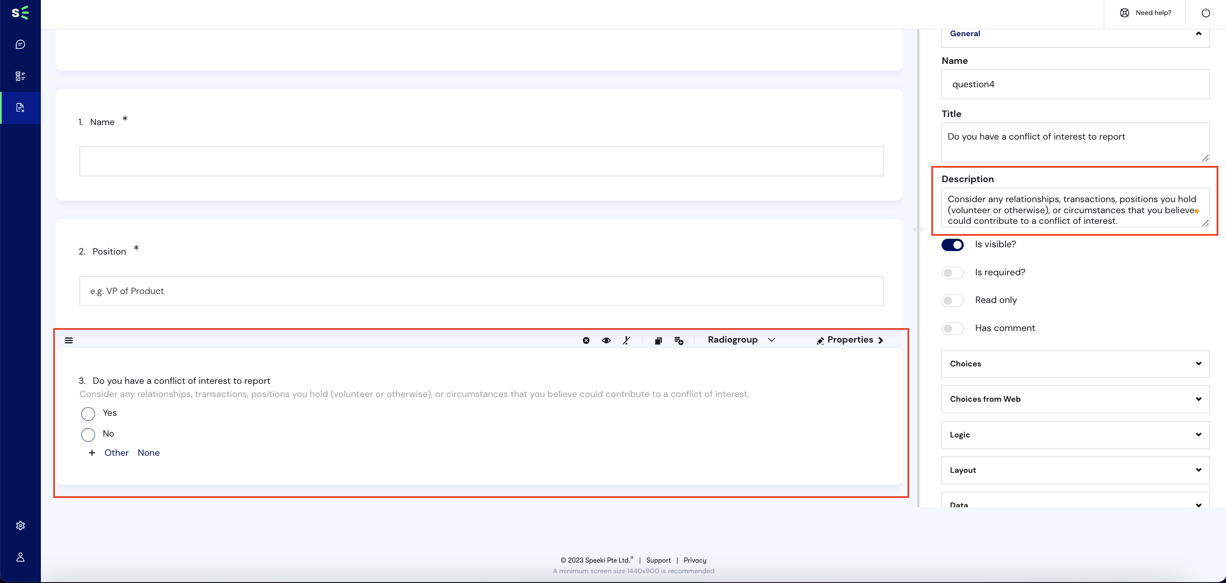Enable the 'Read only' toggle
The height and width of the screenshot is (583, 1226).
click(x=952, y=300)
